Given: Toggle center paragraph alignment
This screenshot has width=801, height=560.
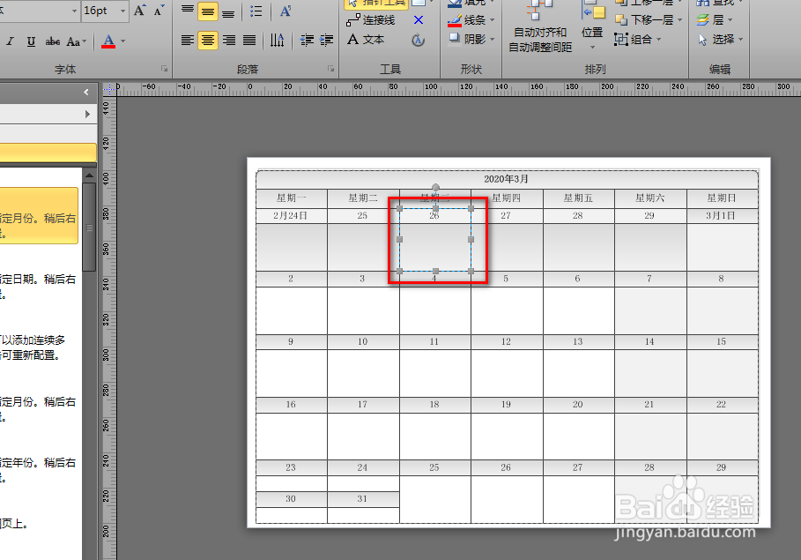Looking at the screenshot, I should pyautogui.click(x=208, y=40).
